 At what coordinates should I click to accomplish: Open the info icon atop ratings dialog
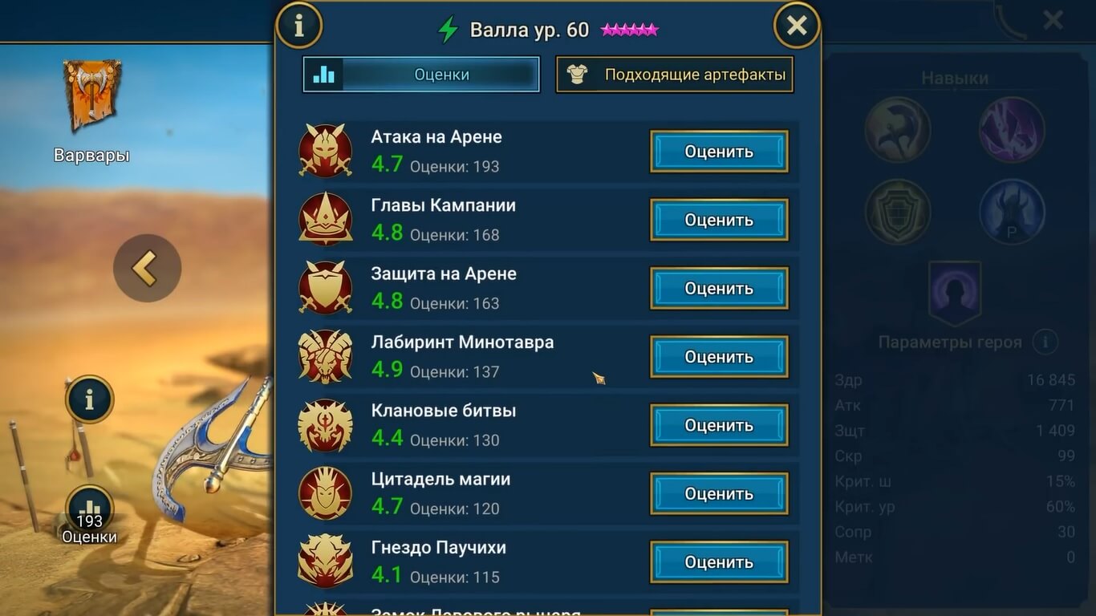tap(298, 26)
